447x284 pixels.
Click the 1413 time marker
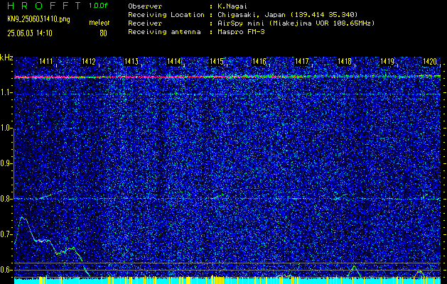pos(131,61)
